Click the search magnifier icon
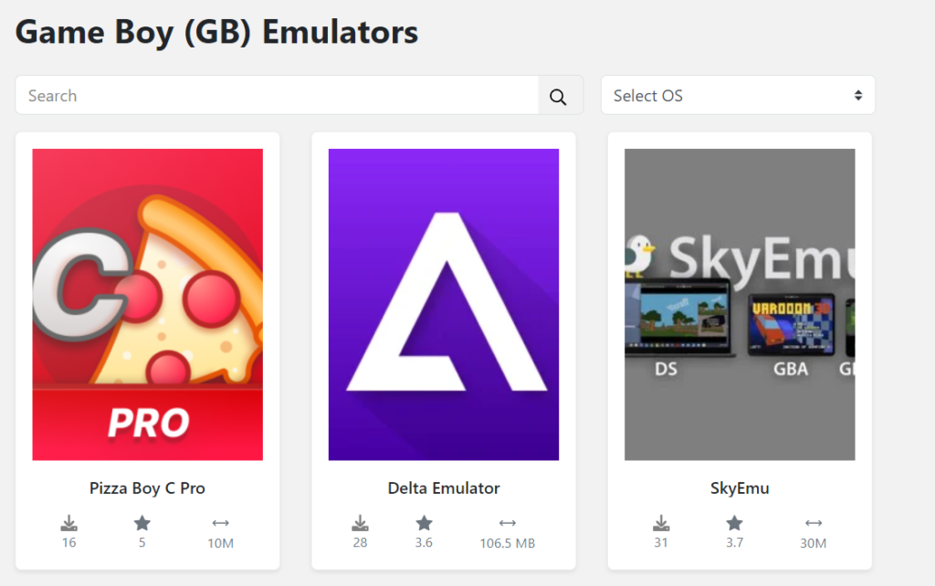Image resolution: width=935 pixels, height=586 pixels. (x=559, y=95)
